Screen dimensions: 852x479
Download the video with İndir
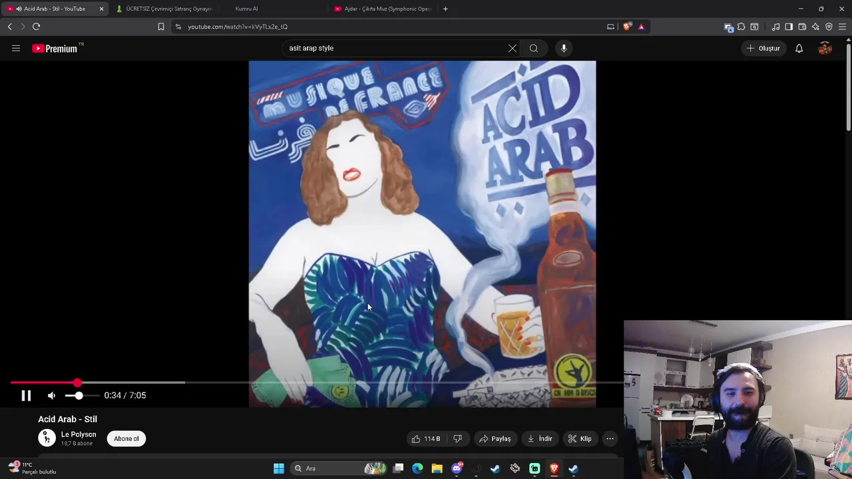click(x=540, y=438)
